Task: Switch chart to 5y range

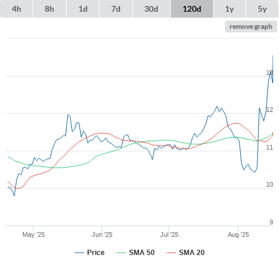Action: [x=262, y=9]
